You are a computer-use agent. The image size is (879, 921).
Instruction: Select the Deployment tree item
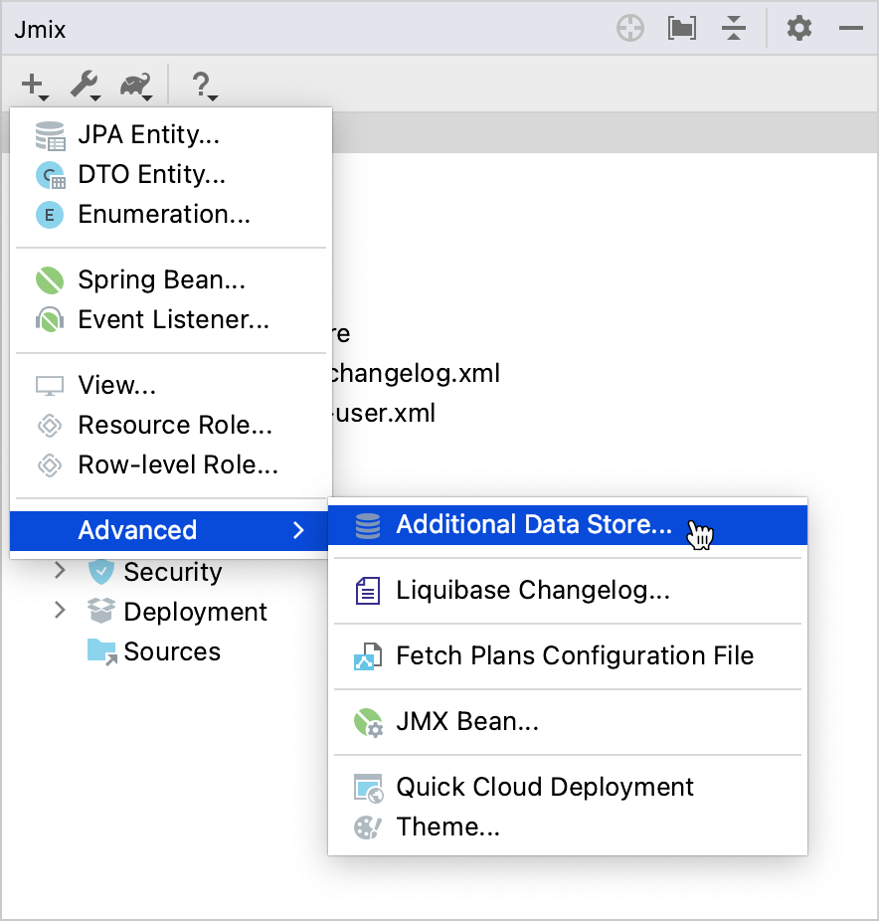[195, 612]
